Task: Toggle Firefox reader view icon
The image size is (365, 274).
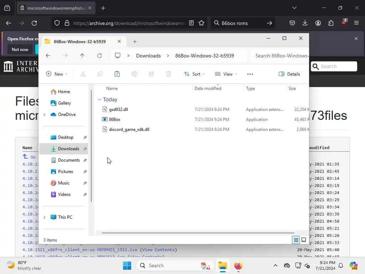Action: [191, 23]
